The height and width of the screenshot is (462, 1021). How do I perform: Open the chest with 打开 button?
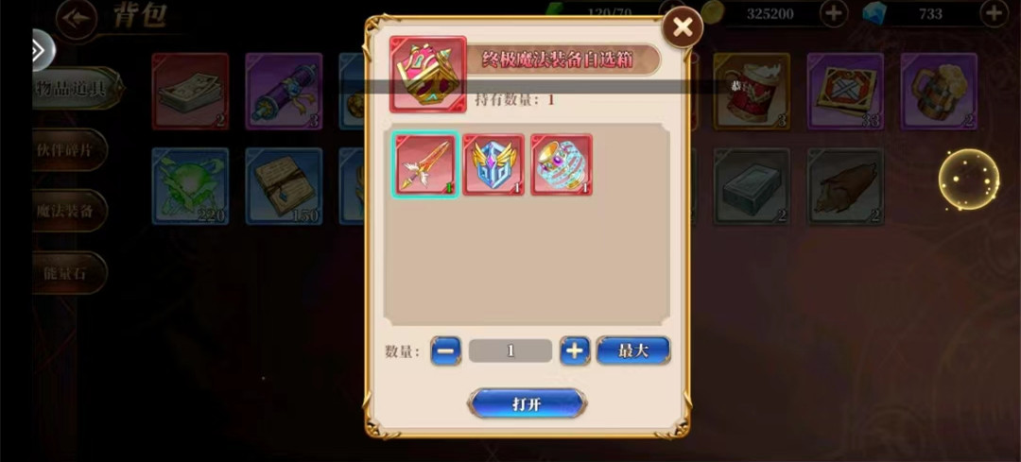pos(528,403)
